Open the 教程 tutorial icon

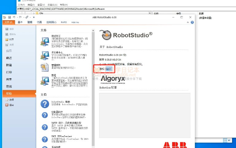coord(45,81)
